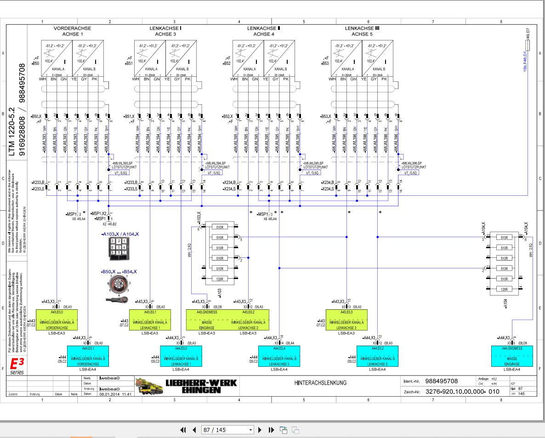Click the previous view icon
Screen dimensions: 545x438
pyautogui.click(x=284, y=430)
